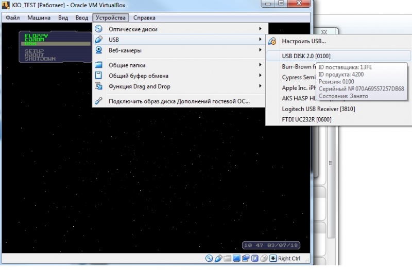Toggle FTDI UC232R [0600] device

coord(306,120)
